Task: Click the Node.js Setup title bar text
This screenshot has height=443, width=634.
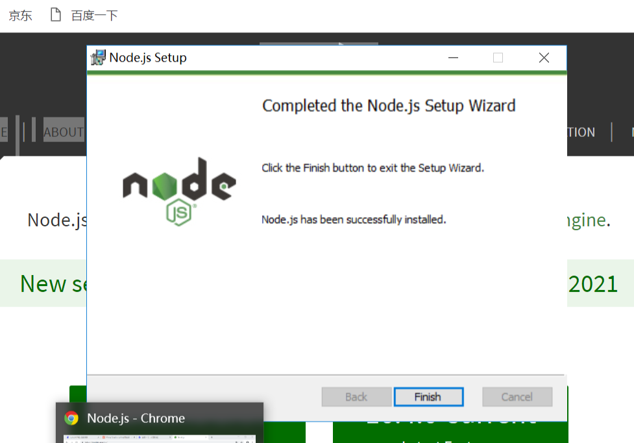Action: point(148,58)
